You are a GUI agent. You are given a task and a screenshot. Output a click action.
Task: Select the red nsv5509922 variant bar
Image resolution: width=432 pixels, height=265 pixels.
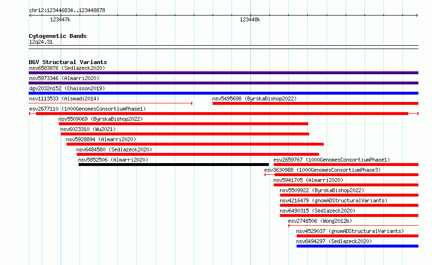(349, 195)
